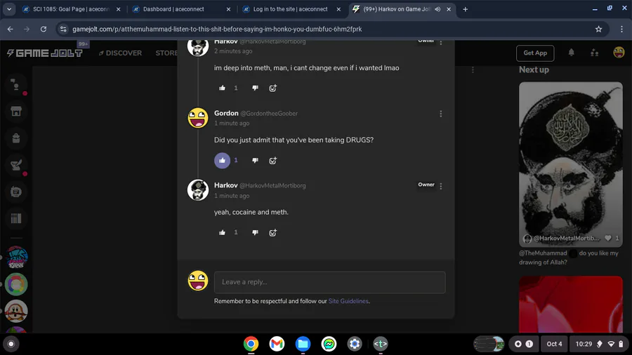This screenshot has width=632, height=355.
Task: Switch to SCI 1085: Goal Page tab
Action: [x=70, y=9]
